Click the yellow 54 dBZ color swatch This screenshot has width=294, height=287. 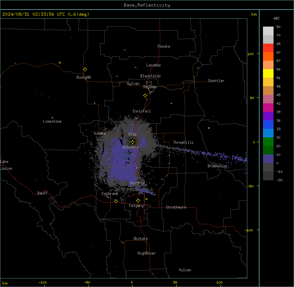[268, 73]
